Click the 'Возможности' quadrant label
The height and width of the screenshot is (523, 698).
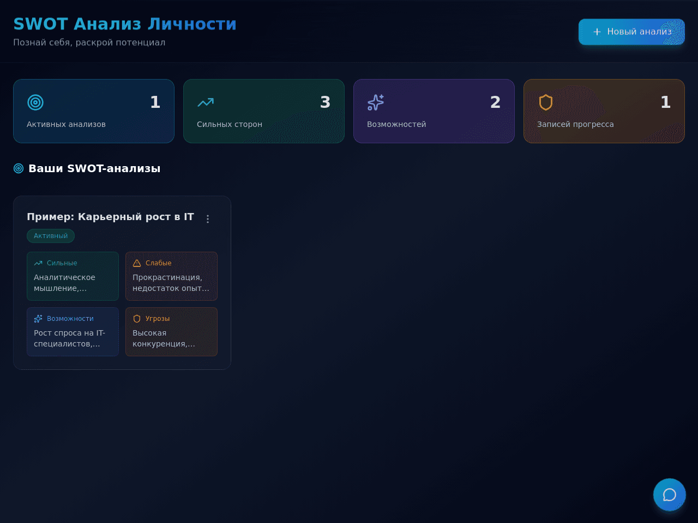[70, 319]
